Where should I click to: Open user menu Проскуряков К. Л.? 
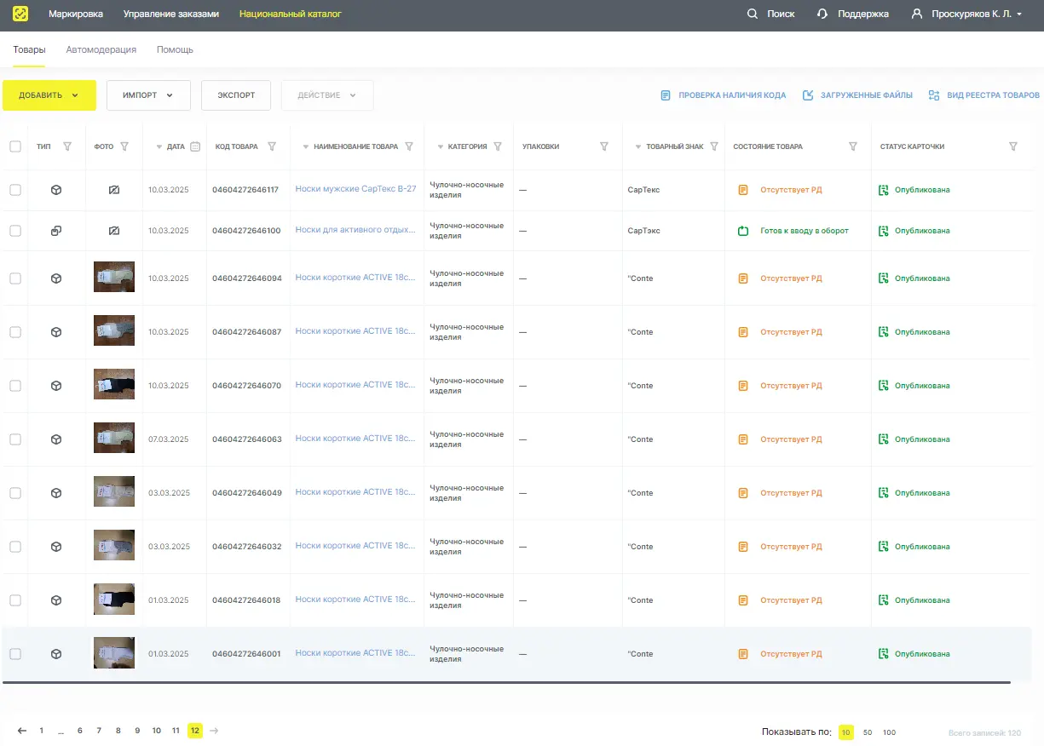966,14
